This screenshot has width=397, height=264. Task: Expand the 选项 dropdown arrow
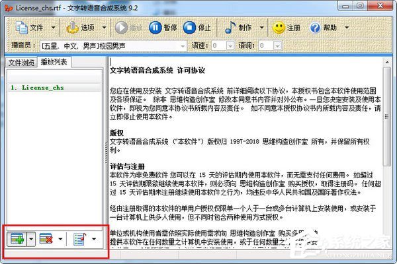point(104,27)
